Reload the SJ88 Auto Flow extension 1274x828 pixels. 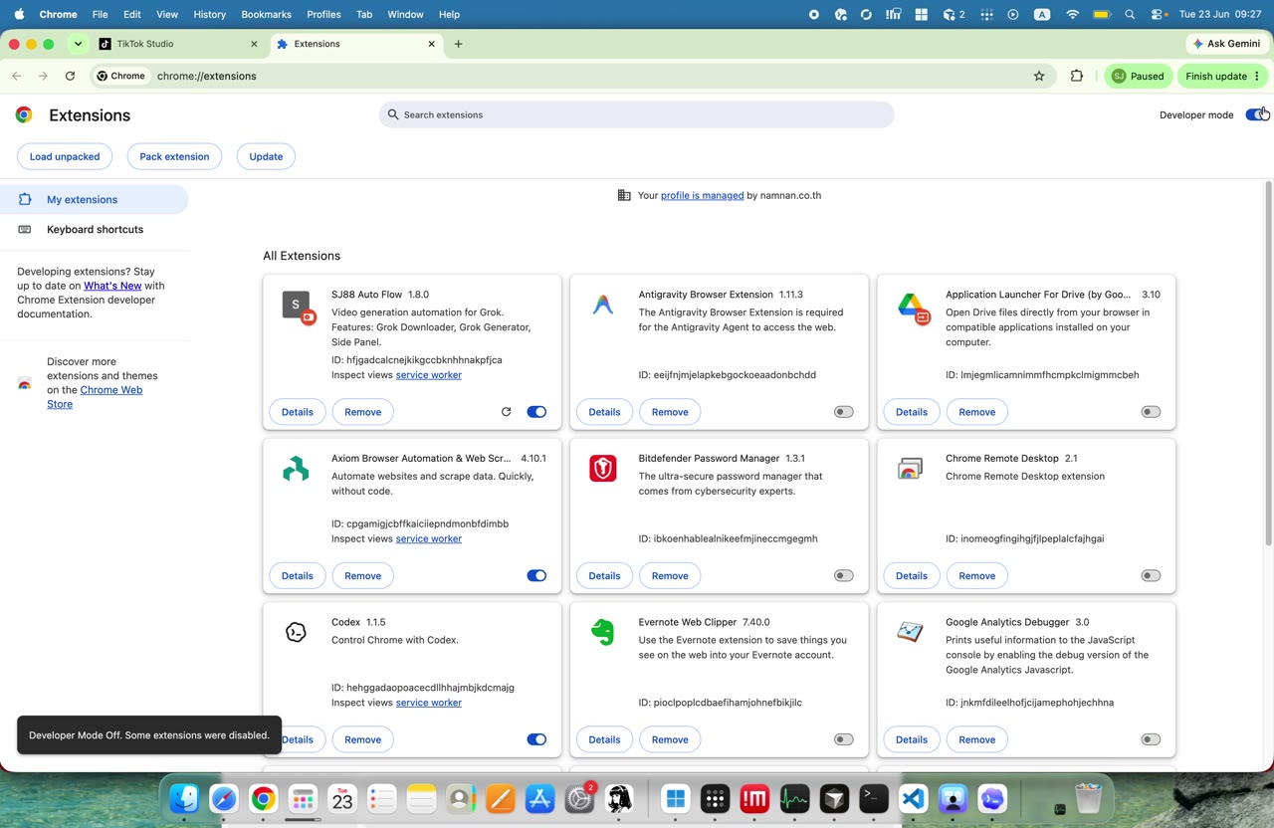[506, 412]
